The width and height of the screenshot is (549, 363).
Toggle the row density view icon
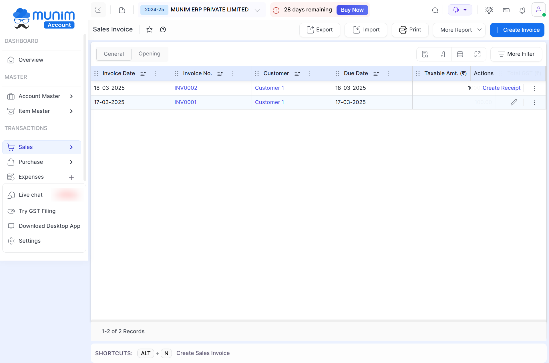(460, 54)
